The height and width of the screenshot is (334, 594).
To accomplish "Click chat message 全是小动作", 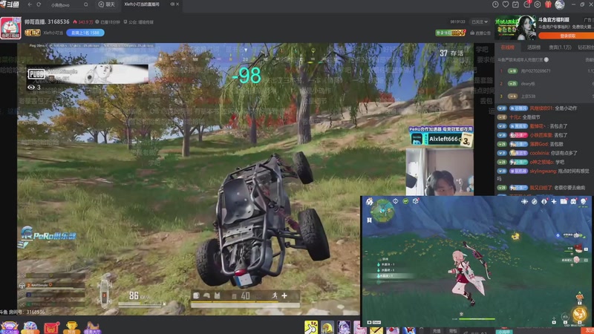I will point(565,108).
